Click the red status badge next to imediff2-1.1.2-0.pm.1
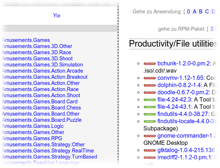 coord(150,158)
